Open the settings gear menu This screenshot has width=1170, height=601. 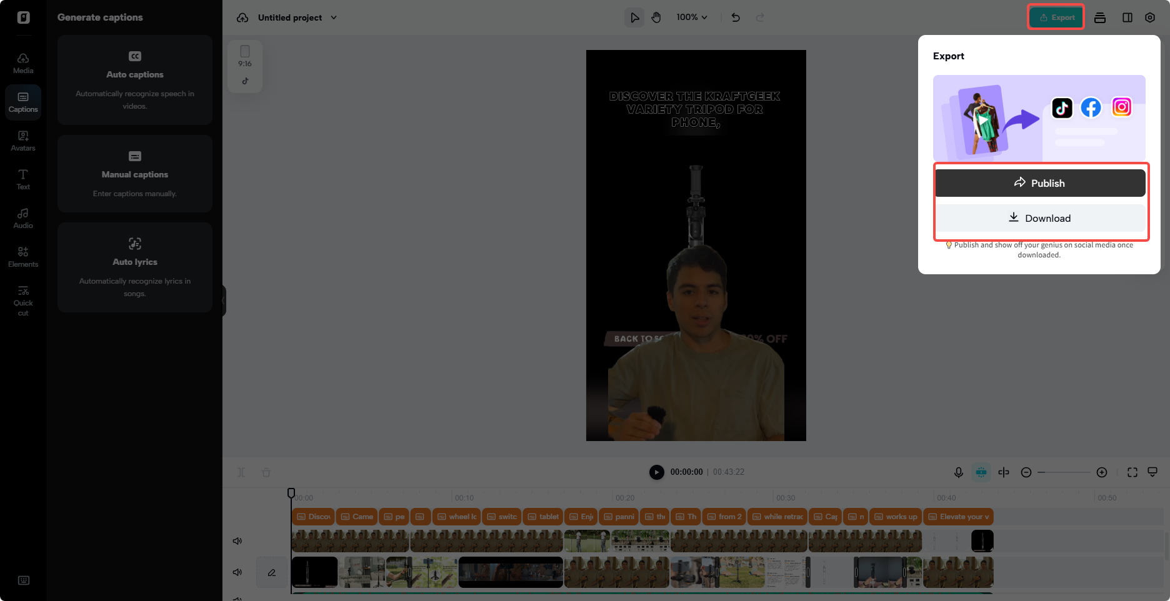pyautogui.click(x=1150, y=17)
